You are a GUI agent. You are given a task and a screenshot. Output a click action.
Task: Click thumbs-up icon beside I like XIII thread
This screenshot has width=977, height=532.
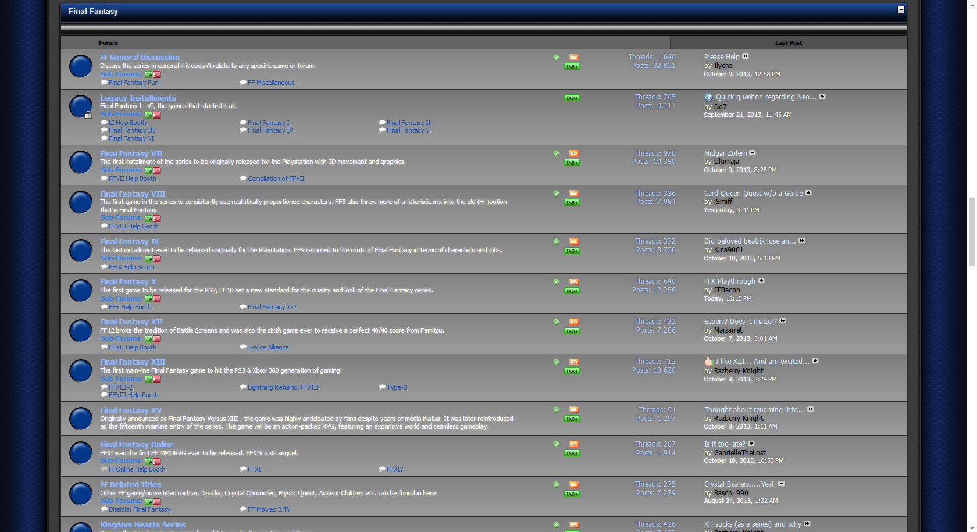pos(708,362)
